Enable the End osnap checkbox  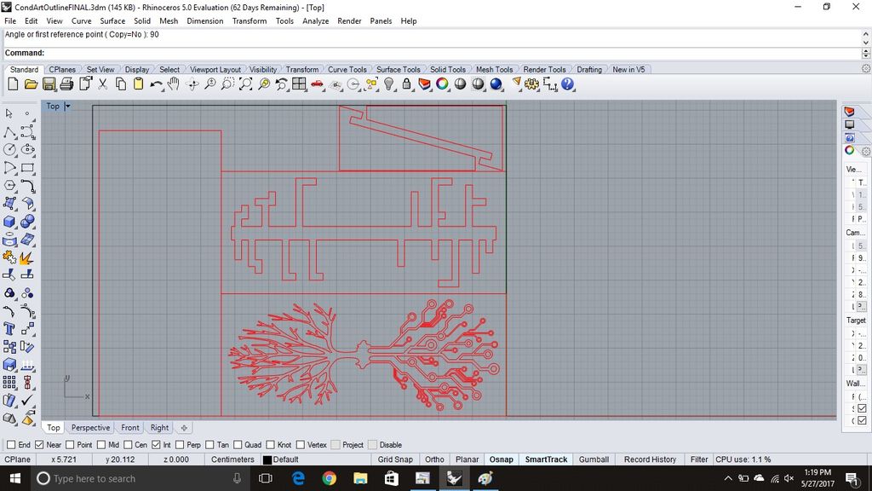point(11,445)
